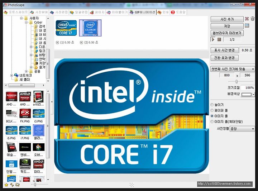Viewport: 258px width, 191px height.
Task: Open the 일괄편집 batch editor tab
Action: [x=79, y=12]
